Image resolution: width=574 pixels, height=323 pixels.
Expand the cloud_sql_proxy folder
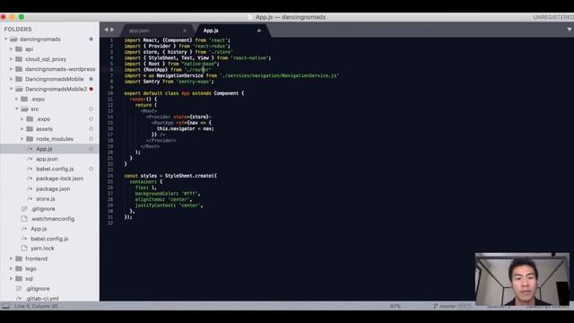coord(11,59)
